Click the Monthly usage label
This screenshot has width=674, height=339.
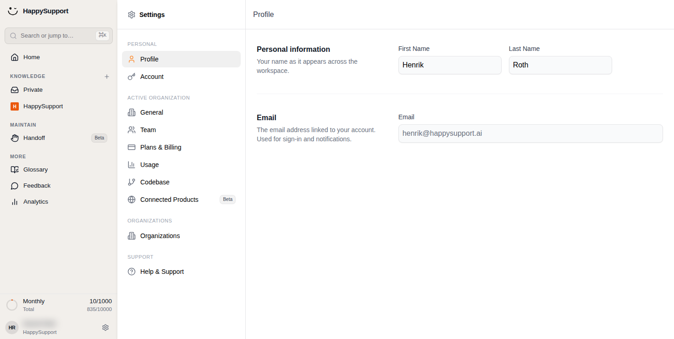point(34,301)
